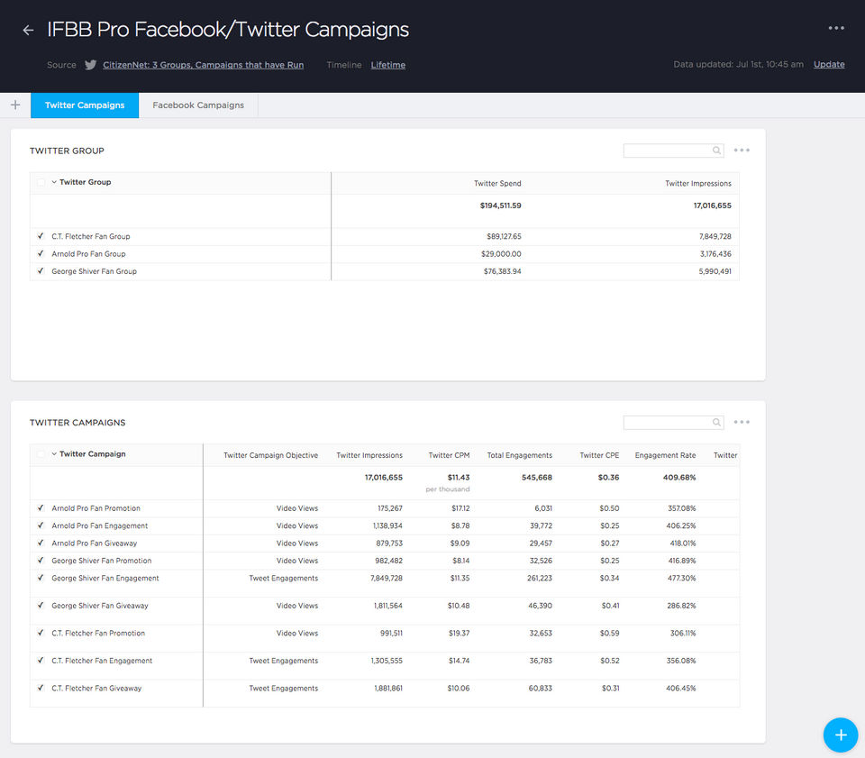The width and height of the screenshot is (865, 758).
Task: Open Twitter Campaigns widget options ellipsis
Action: [742, 422]
